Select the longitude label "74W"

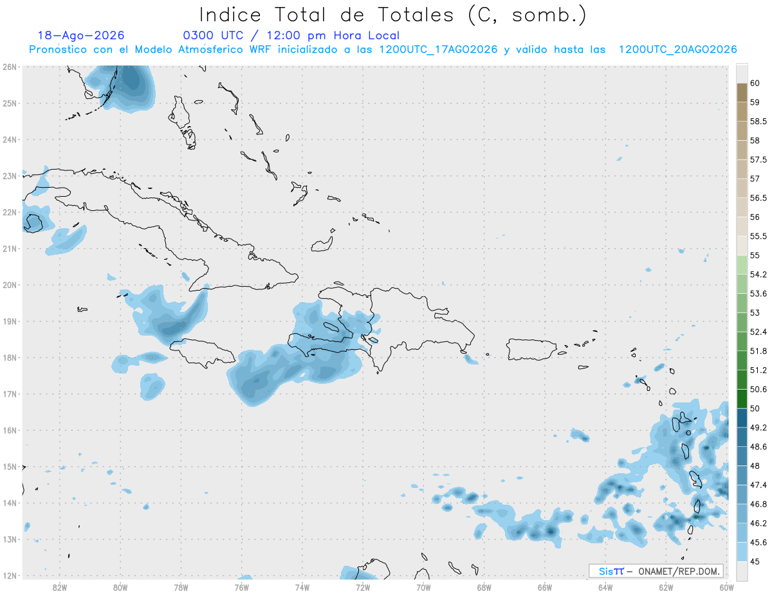pyautogui.click(x=302, y=587)
